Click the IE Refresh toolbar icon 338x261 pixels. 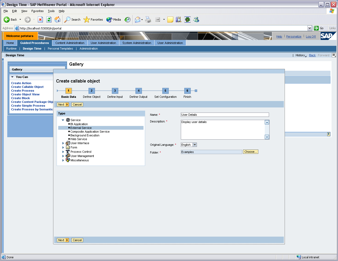click(x=49, y=20)
